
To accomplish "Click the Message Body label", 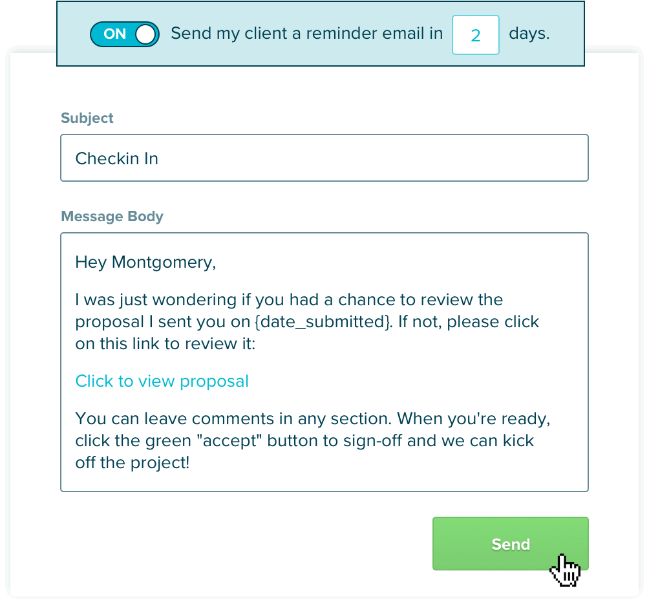I will tap(112, 217).
